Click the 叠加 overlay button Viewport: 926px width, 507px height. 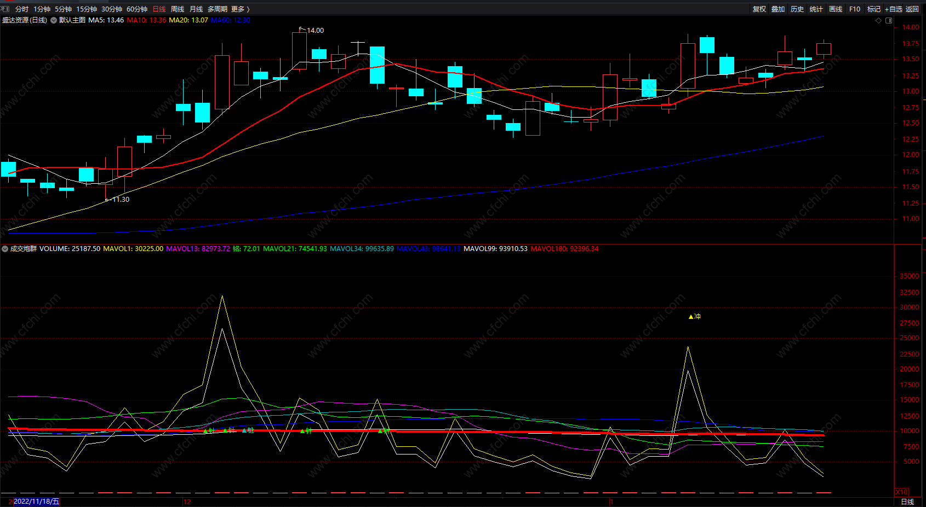pos(778,9)
